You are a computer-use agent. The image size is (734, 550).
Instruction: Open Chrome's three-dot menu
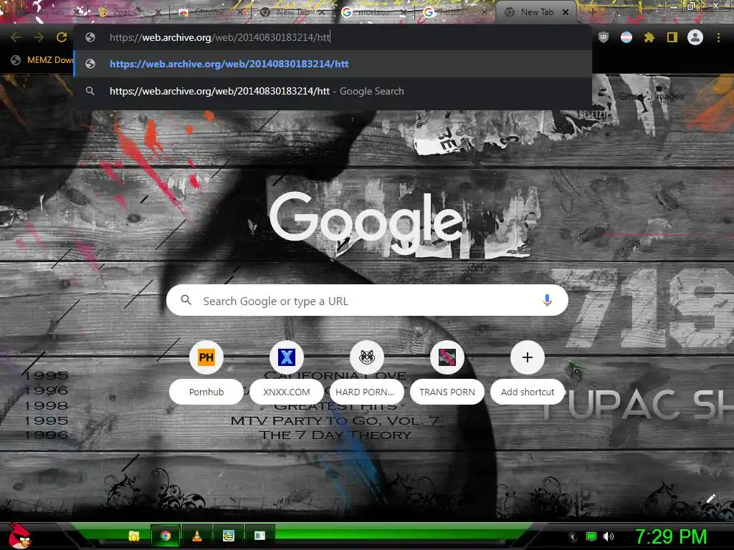click(x=718, y=37)
